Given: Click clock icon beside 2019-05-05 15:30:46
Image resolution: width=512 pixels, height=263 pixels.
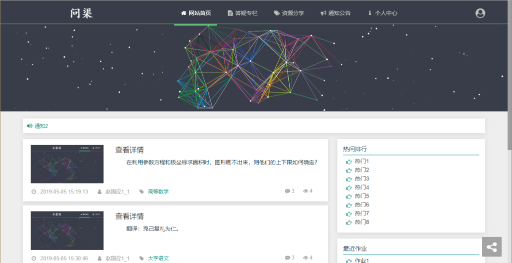Looking at the screenshot, I should click(x=34, y=258).
